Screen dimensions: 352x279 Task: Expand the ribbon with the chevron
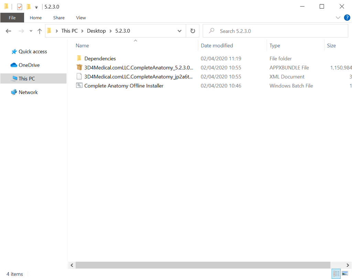pyautogui.click(x=338, y=18)
